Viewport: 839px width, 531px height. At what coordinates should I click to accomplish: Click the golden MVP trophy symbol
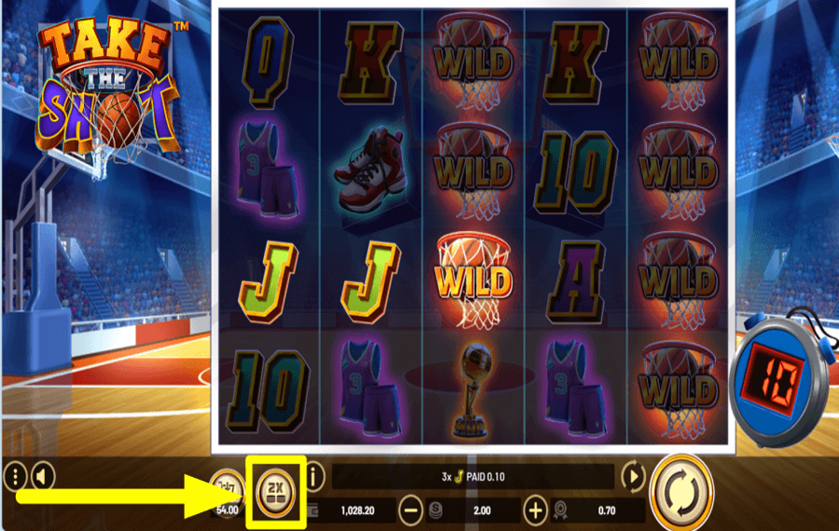click(473, 389)
